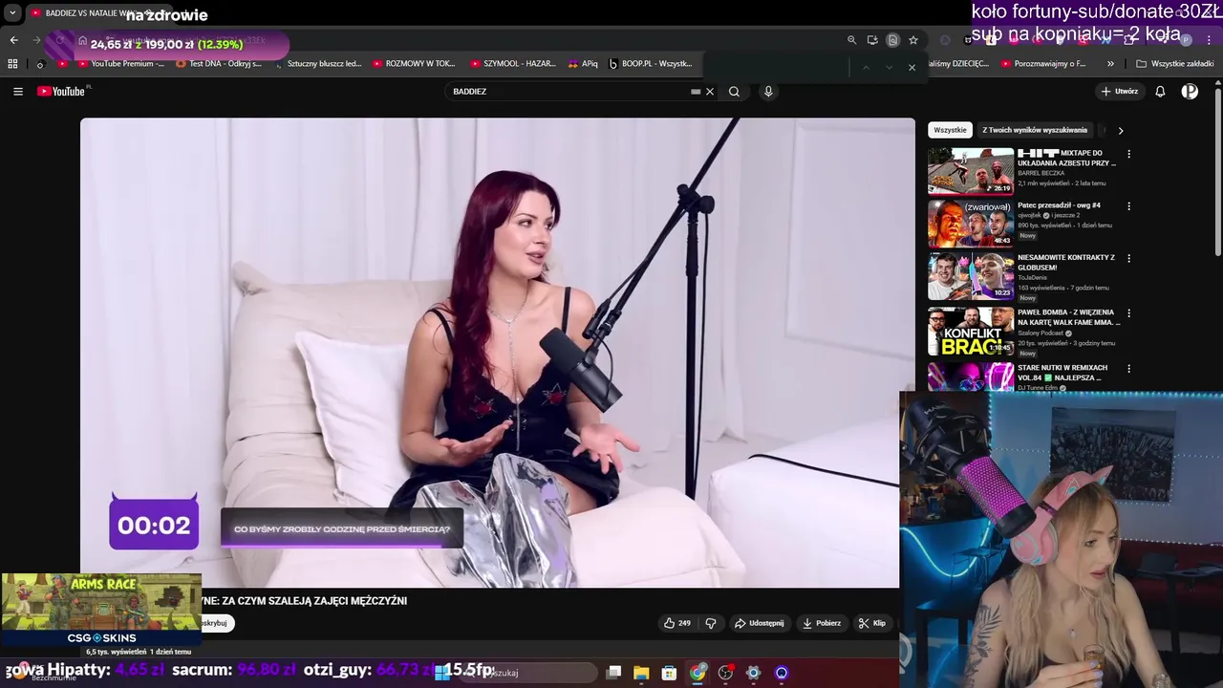Bookmark this page with the star

tap(913, 40)
